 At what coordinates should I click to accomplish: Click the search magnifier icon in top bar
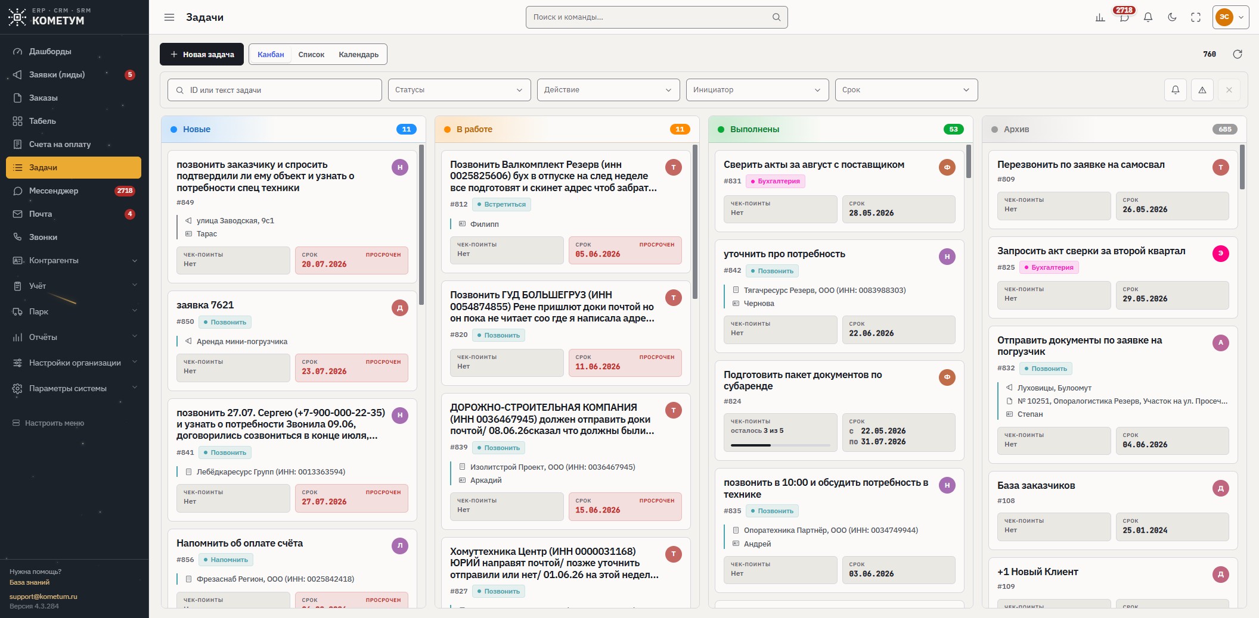[776, 17]
